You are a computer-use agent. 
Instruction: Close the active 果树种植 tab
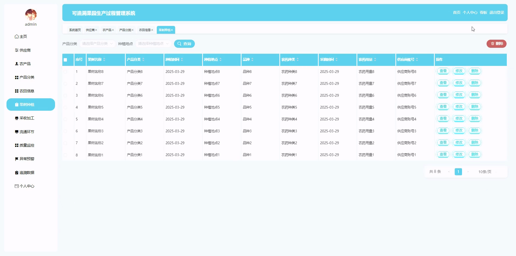pos(172,30)
